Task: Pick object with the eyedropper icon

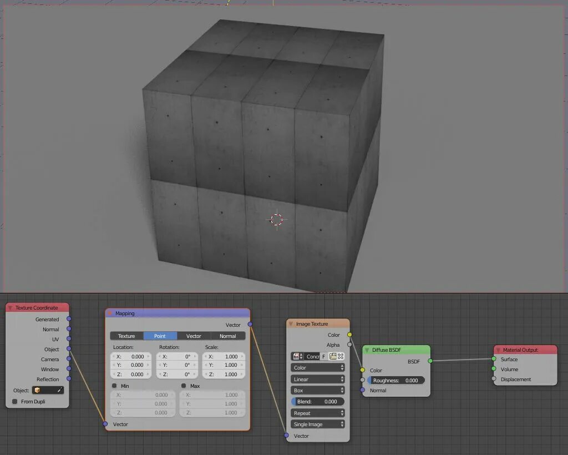Action: click(60, 390)
